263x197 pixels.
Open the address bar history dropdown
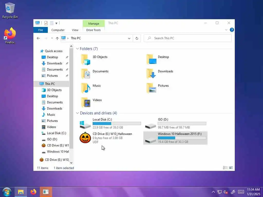(x=129, y=38)
